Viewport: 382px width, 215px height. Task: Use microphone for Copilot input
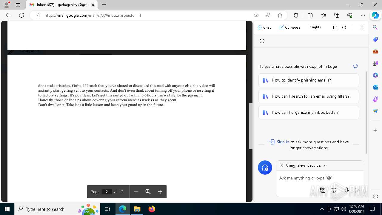point(347,190)
